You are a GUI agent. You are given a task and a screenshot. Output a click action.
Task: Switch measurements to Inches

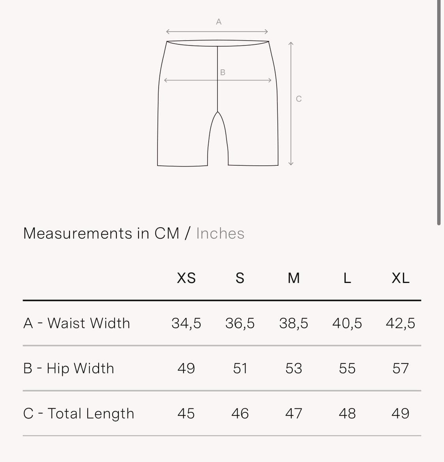[x=220, y=233]
